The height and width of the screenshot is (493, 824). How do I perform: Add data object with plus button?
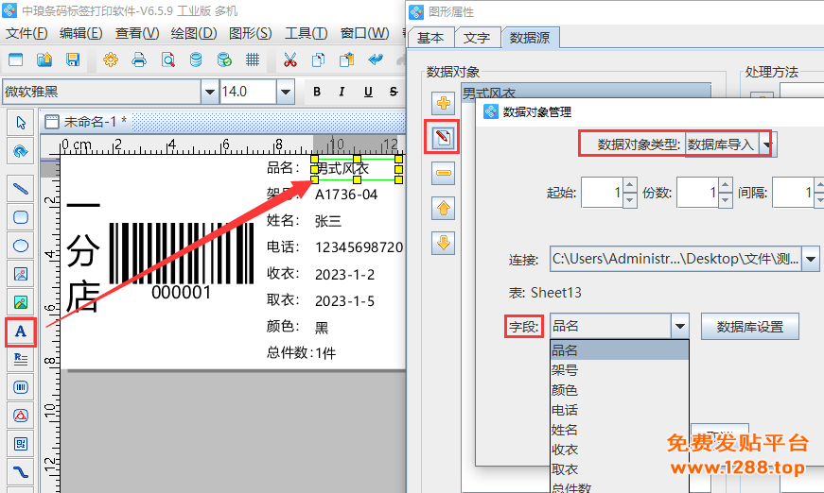tap(443, 103)
